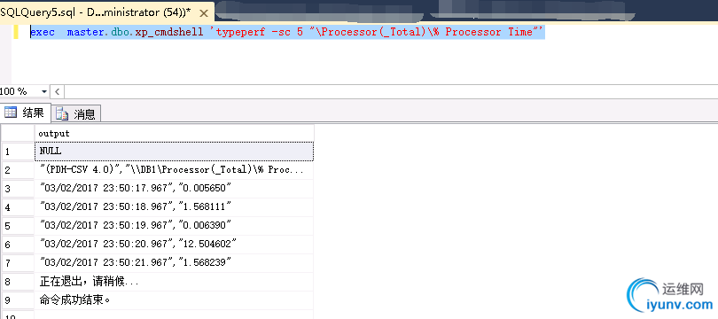Click row header number 2

click(18, 170)
